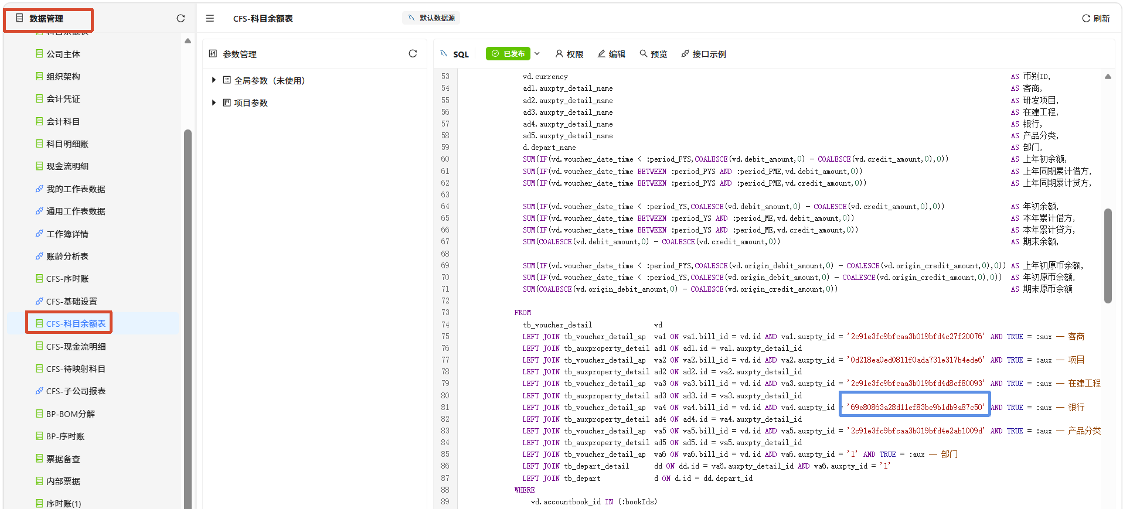
Task: Open 公司主体 in the sidebar
Action: point(63,54)
